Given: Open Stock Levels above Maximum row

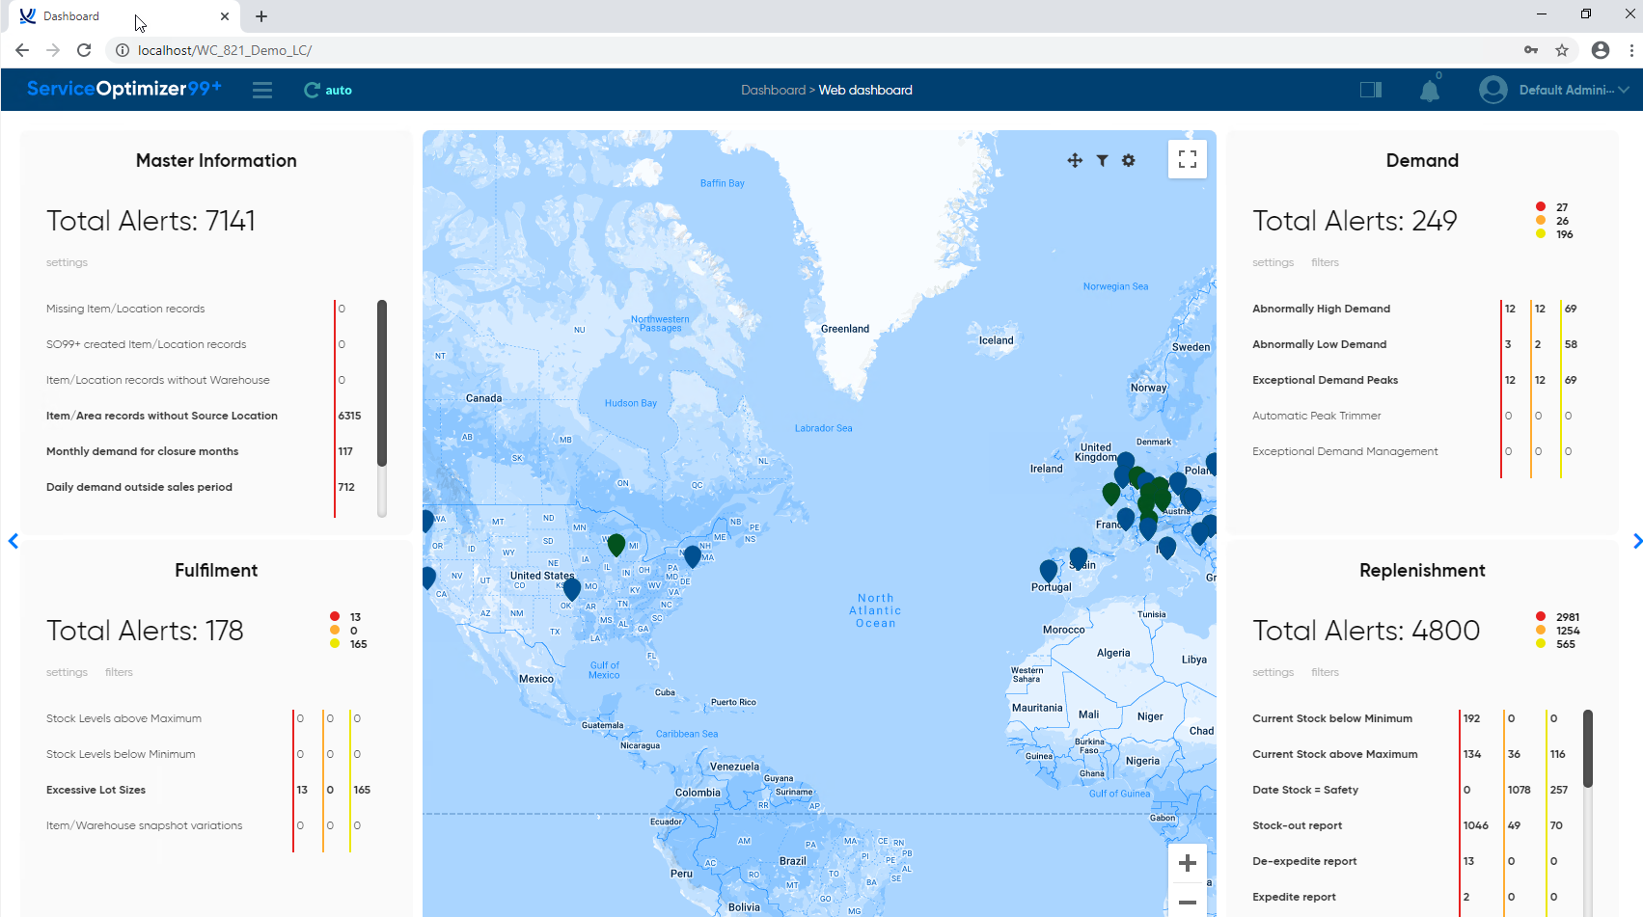Looking at the screenshot, I should pos(208,718).
